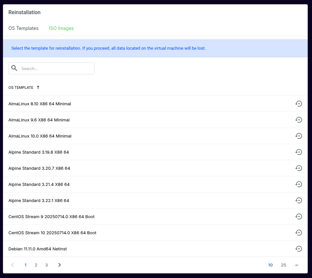Toggle the OS TEMPLATE sort order arrow

tap(38, 88)
